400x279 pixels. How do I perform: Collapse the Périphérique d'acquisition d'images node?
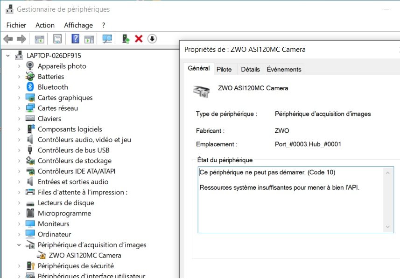click(19, 245)
